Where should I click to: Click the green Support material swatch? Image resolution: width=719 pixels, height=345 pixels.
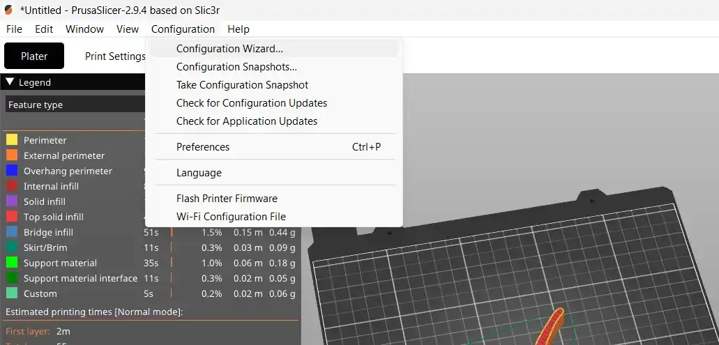coord(12,263)
